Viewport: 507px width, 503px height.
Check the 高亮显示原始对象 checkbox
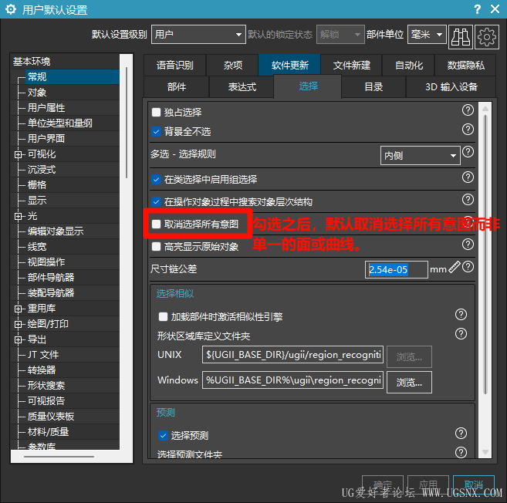[156, 247]
